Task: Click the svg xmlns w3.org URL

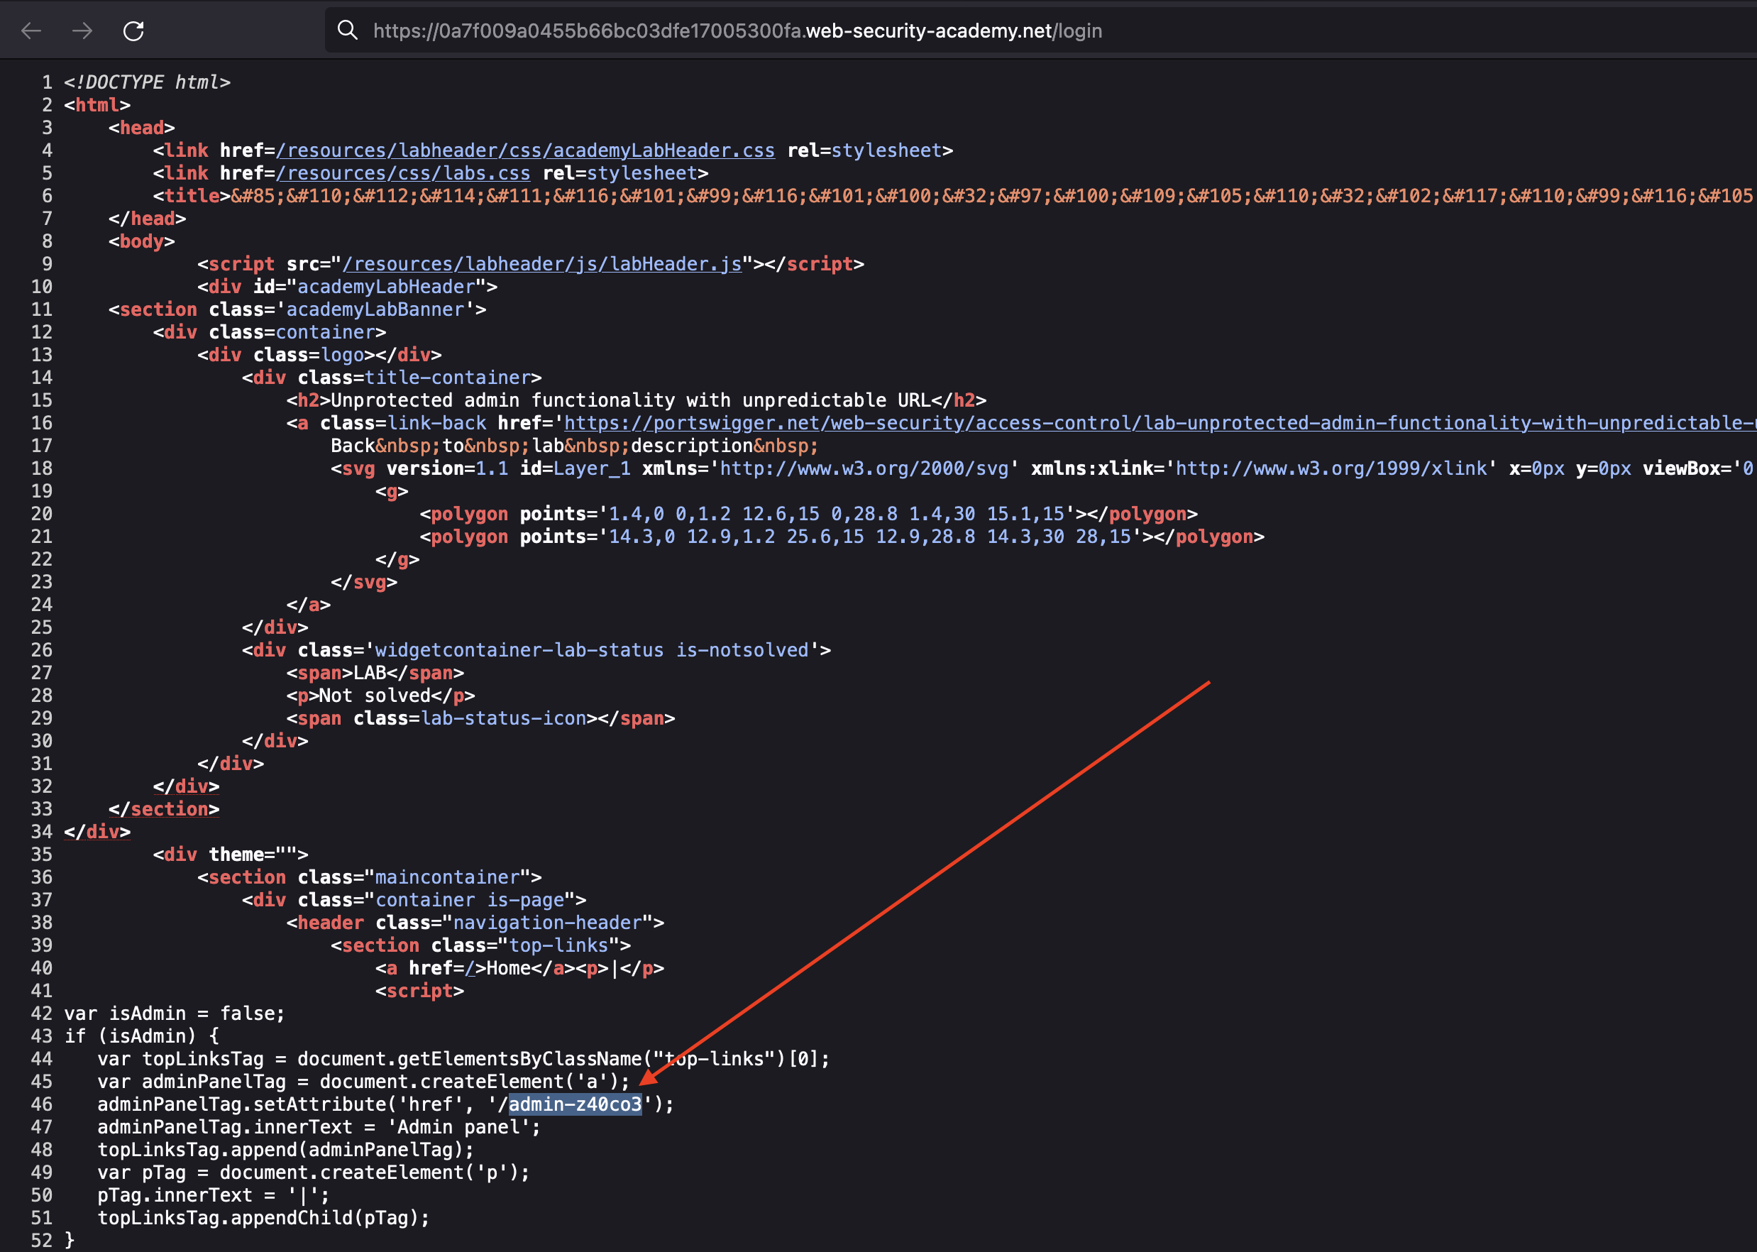Action: (863, 468)
